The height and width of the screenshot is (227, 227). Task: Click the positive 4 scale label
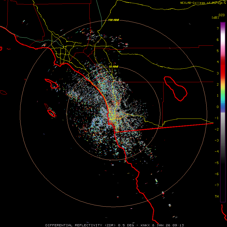click(x=218, y=62)
